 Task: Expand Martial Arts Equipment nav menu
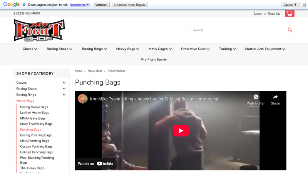pyautogui.click(x=265, y=49)
